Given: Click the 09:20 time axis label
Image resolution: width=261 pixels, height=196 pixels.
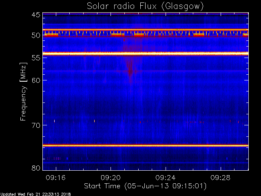Looking at the screenshot, I should pyautogui.click(x=111, y=178).
